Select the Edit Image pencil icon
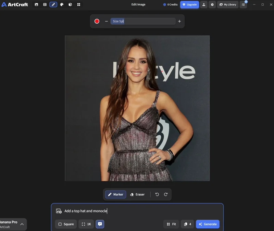274x231 pixels. [53, 4]
